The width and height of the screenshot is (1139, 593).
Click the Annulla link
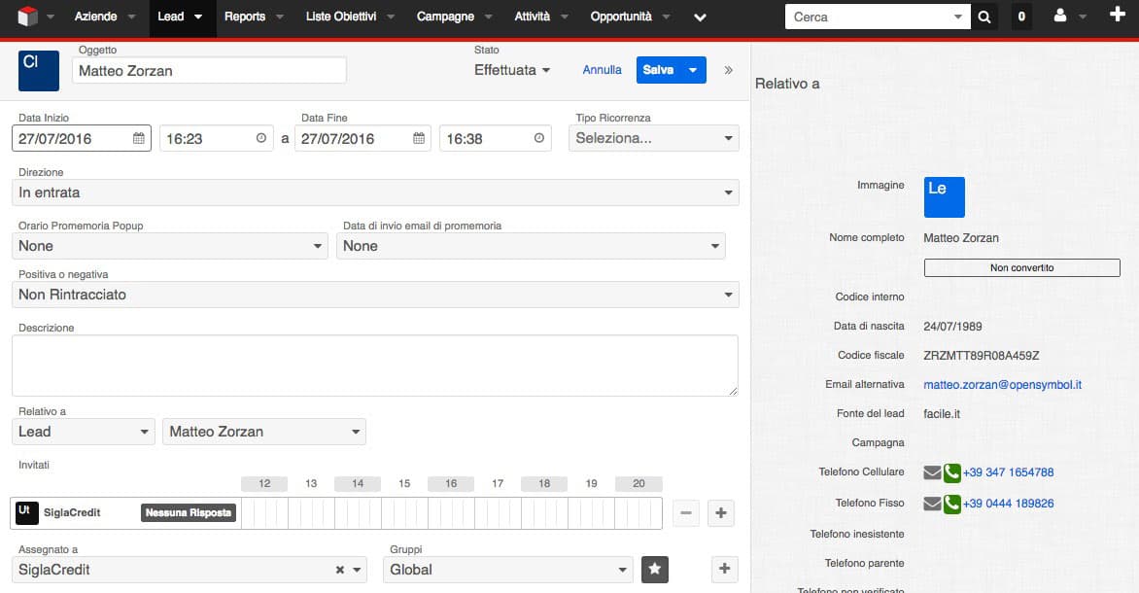[x=602, y=70]
